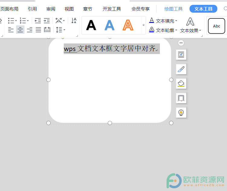Screen dimensions: 227x191
Task: Select the Abc shape style preset
Action: 216,26
